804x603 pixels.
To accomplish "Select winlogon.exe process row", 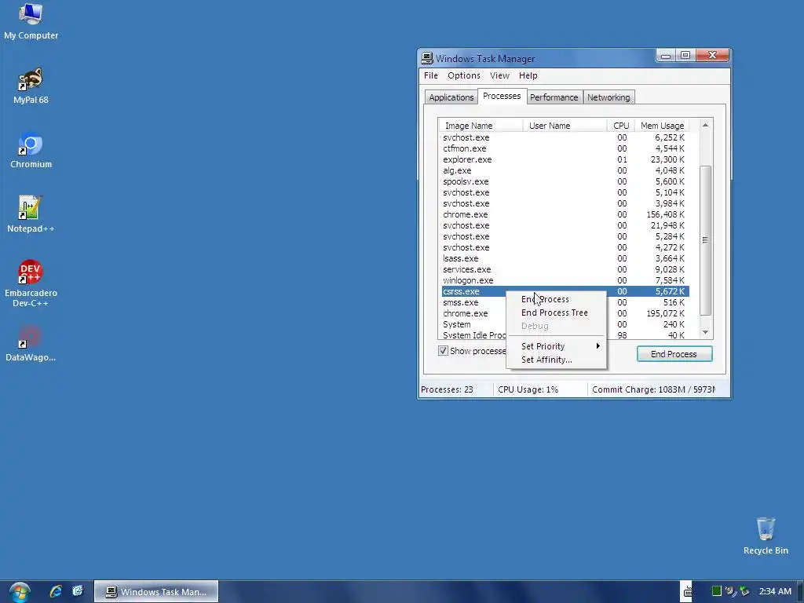I will 565,280.
